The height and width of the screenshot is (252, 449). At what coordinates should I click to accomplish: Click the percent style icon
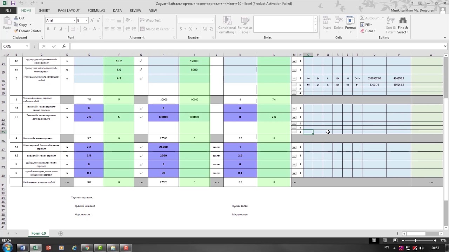coord(190,29)
